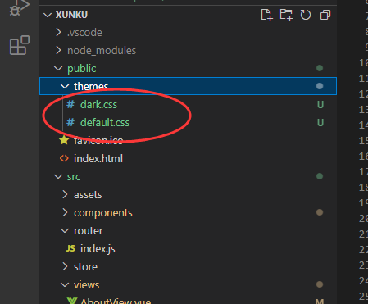Select the public folder name
The image size is (368, 304).
pos(82,69)
